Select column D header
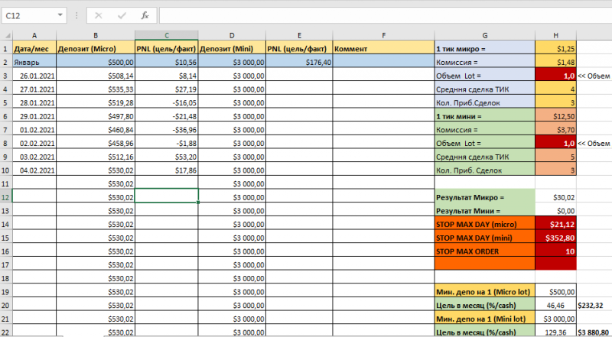 232,35
